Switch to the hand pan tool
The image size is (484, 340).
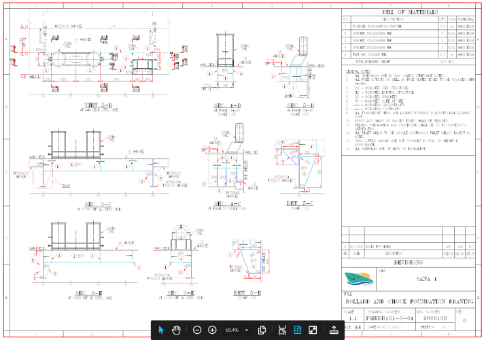176,330
